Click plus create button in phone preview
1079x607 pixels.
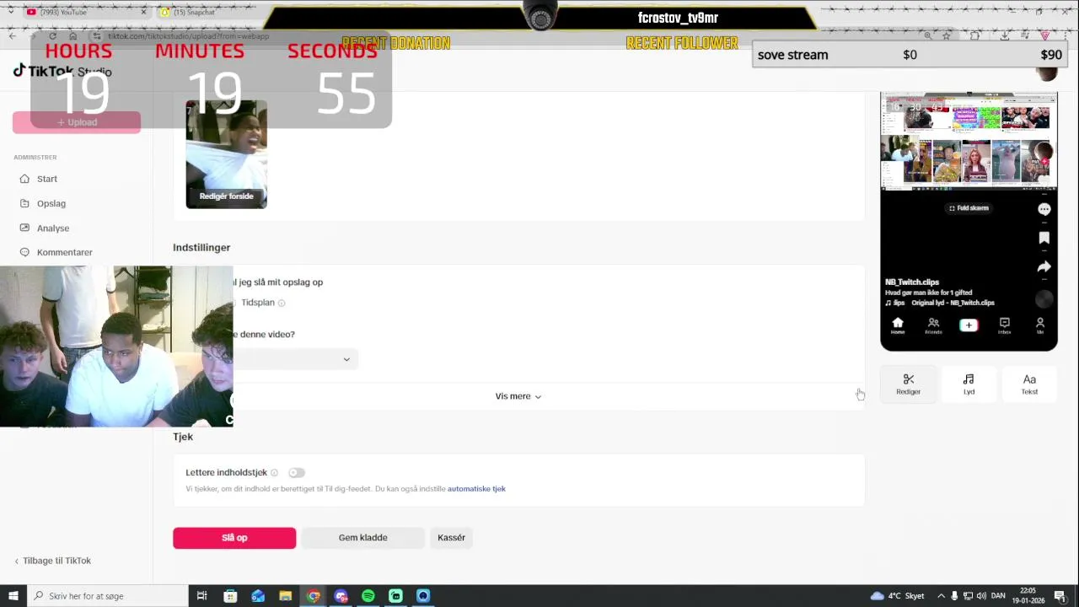969,325
